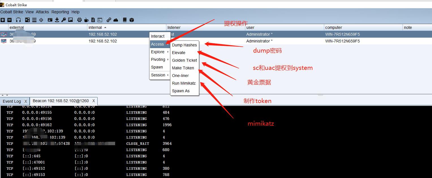The height and width of the screenshot is (178, 432).
Task: Open the Help menu
Action: [76, 12]
